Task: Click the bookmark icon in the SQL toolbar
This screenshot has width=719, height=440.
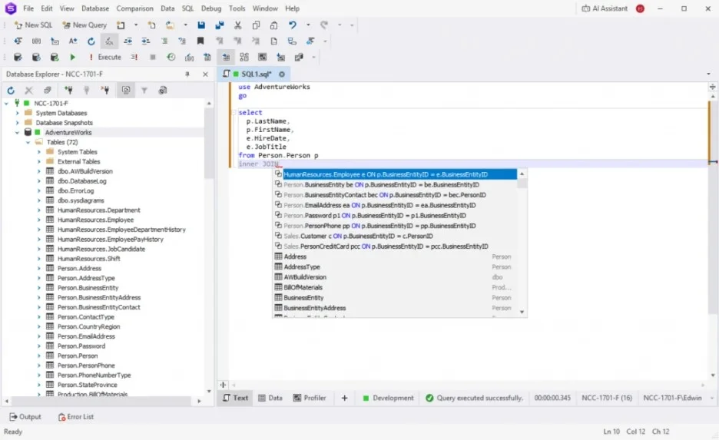Action: click(x=200, y=41)
